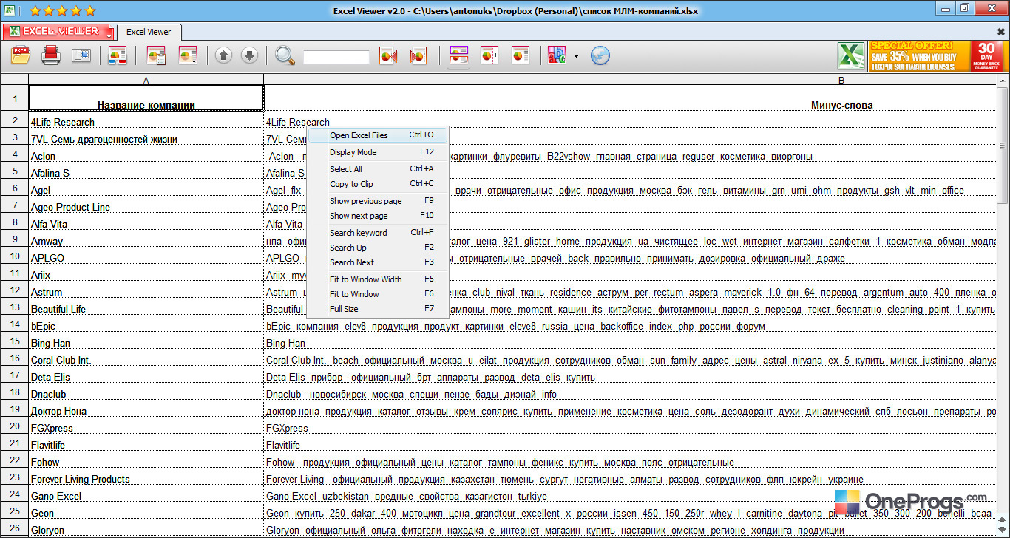Click the 'Forever Living Products' cell
This screenshot has height=538, width=1010.
pos(146,478)
